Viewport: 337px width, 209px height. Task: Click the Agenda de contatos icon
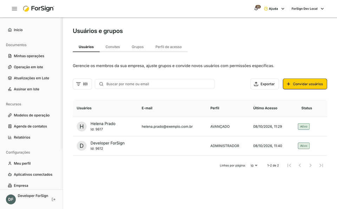point(10,126)
